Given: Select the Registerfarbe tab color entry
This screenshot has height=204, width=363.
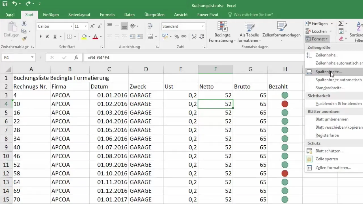Looking at the screenshot, I should click(334, 135).
